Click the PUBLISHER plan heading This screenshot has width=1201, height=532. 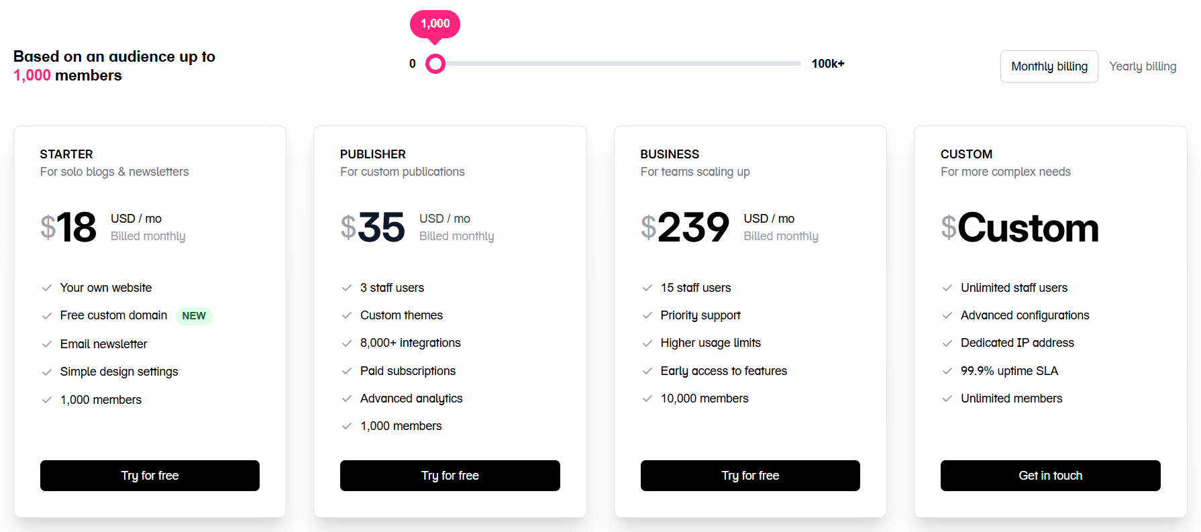click(372, 154)
